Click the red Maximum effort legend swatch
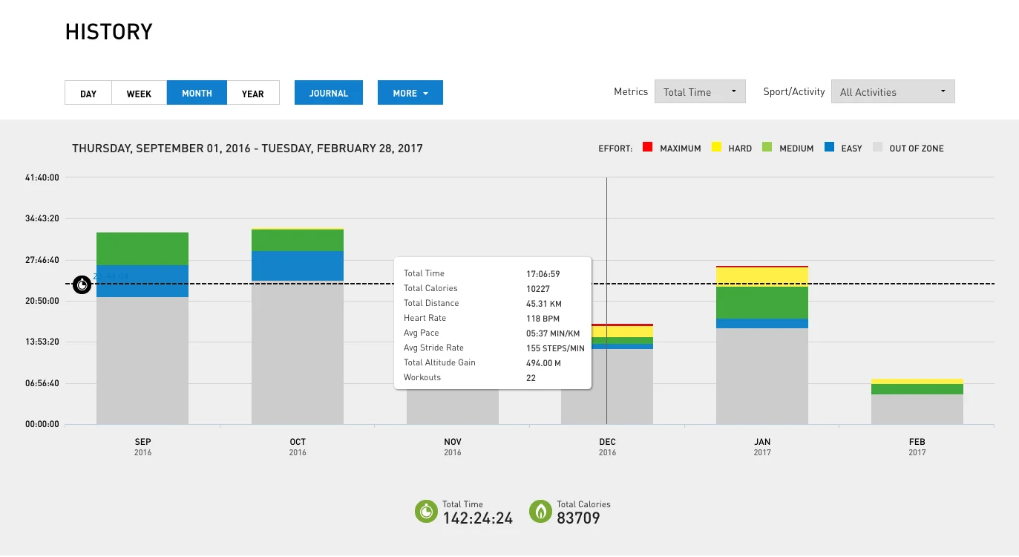The image size is (1019, 557). (x=647, y=148)
